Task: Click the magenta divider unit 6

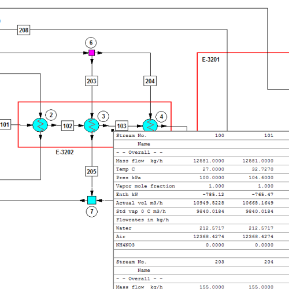Action: tap(92, 53)
